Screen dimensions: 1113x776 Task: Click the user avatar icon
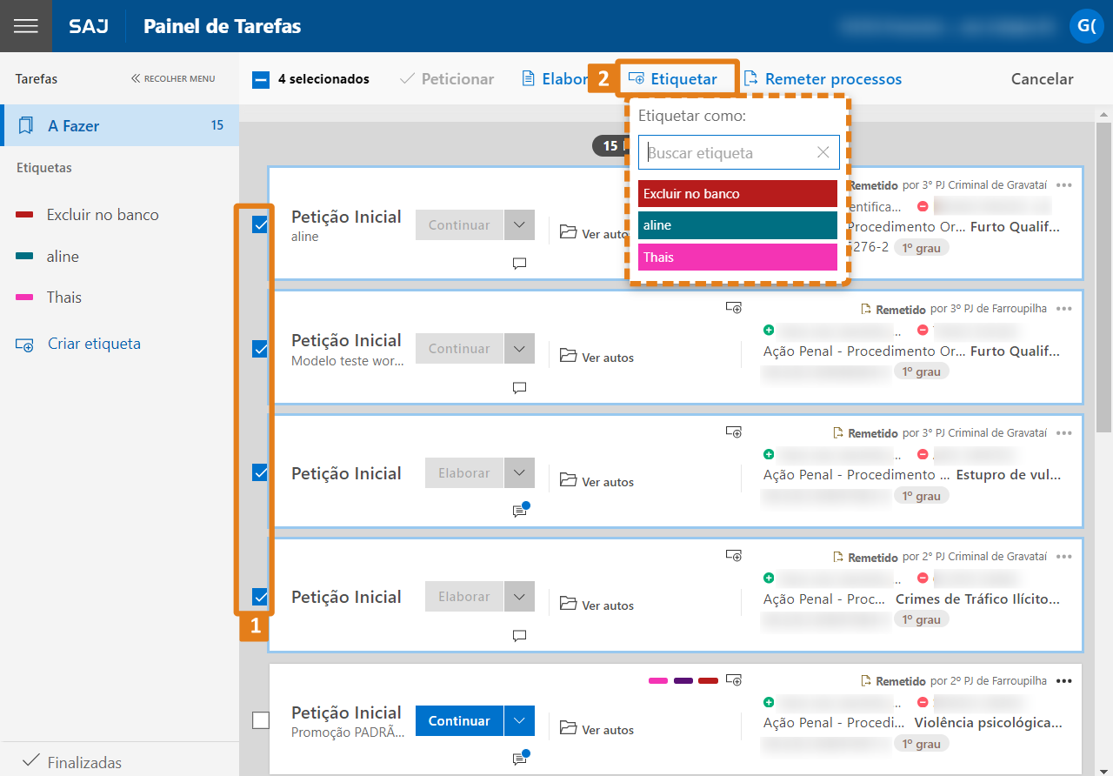tap(1086, 26)
